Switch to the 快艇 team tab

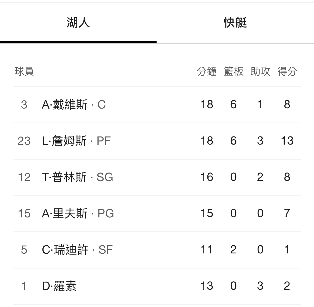pos(235,23)
